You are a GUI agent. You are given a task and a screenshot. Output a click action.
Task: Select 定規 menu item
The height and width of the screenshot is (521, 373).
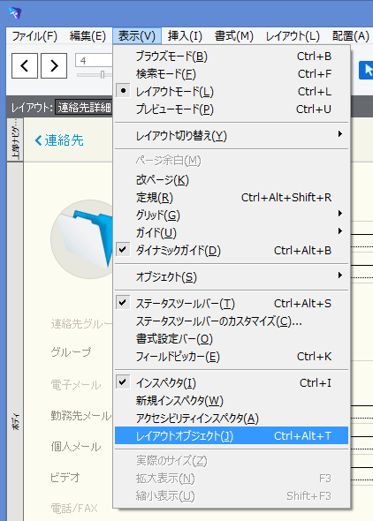(232, 198)
